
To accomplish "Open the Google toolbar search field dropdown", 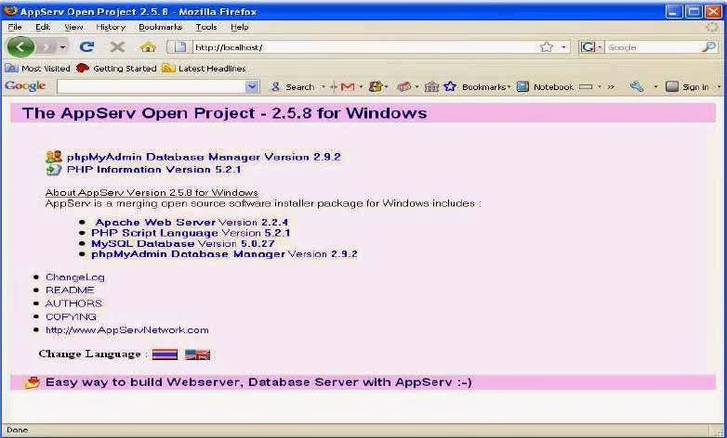I will pos(252,86).
